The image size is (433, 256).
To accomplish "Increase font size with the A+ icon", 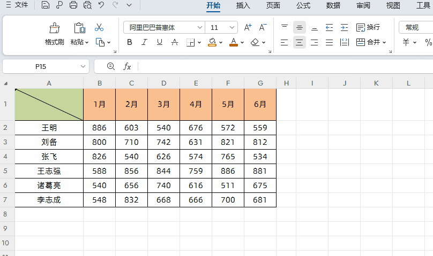I will 248,27.
